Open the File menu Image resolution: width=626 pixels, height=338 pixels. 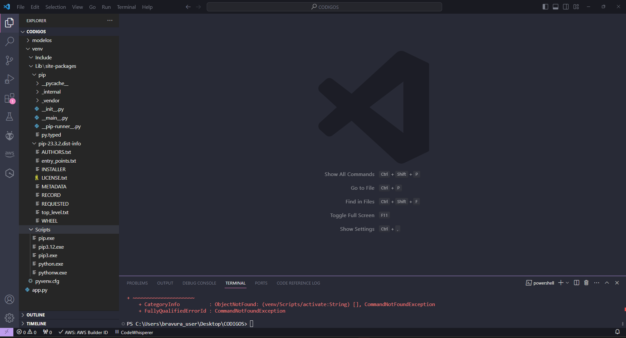tap(21, 7)
